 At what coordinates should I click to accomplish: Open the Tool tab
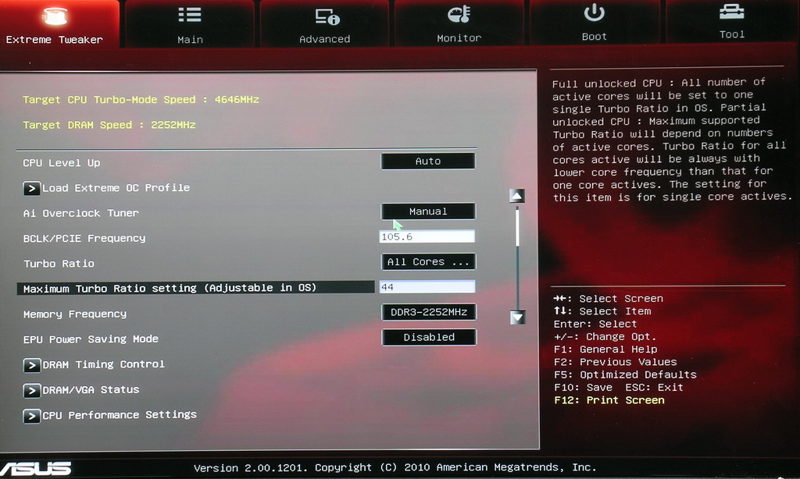pos(731,24)
